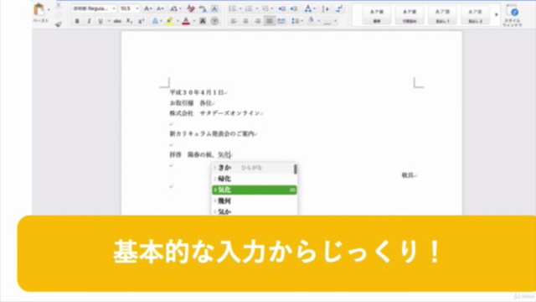This screenshot has width=536, height=302.
Task: Open the highlight color dropdown arrow
Action: pos(178,21)
